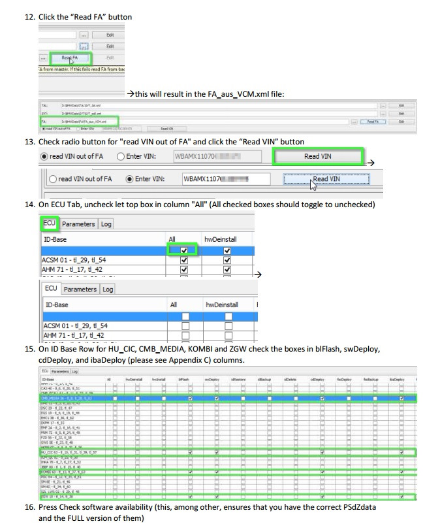Open the Parameters tab above the unchecked table
Screen dimensions: 423x530
[80, 290]
